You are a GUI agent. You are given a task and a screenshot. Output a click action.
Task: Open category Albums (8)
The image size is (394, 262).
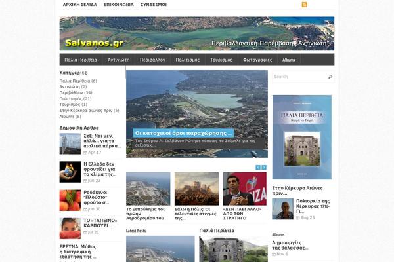point(70,117)
